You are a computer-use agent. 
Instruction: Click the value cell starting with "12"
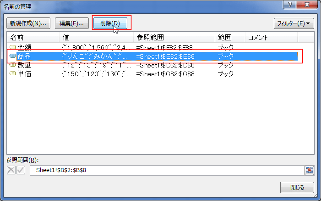tap(96, 65)
